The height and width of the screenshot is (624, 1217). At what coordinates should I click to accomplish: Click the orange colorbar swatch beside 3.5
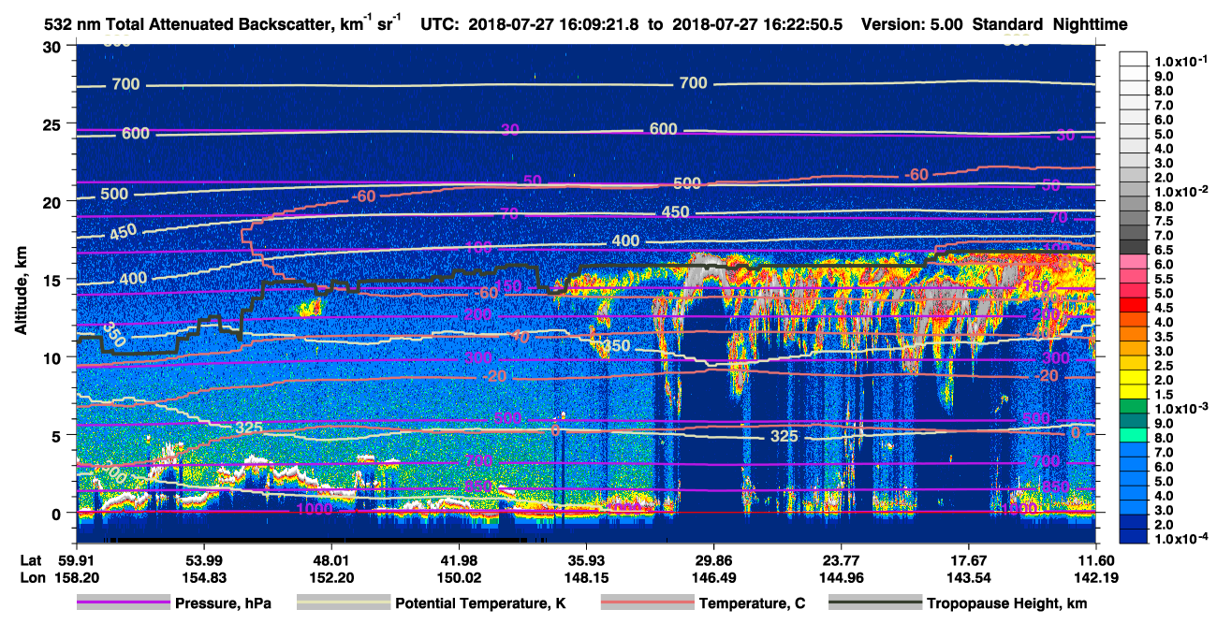(1134, 336)
